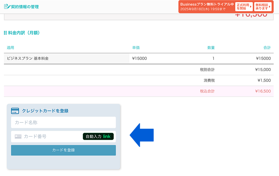Open the 無料相談承ります consultation button
279x176 pixels.
click(x=263, y=6)
